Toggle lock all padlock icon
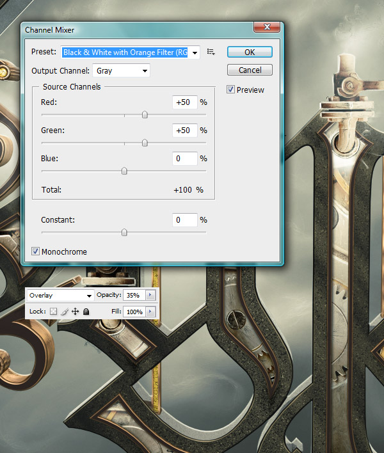 pos(86,312)
